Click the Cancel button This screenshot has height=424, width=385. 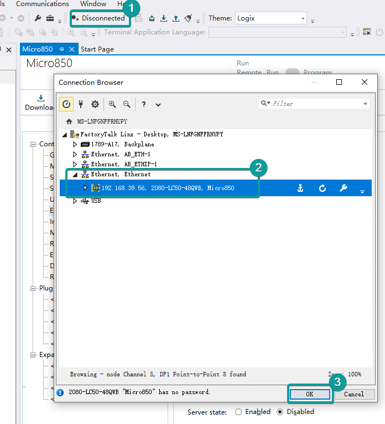(354, 394)
